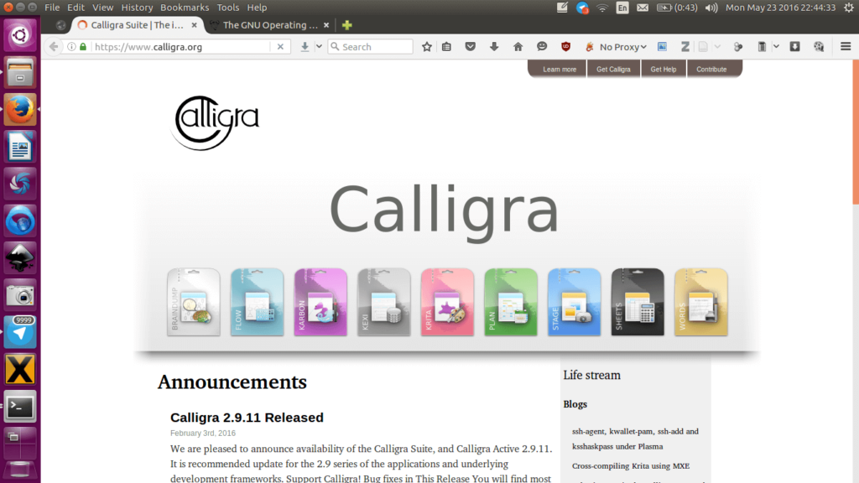Screen dimensions: 859x483
Task: Open the Stage application tile
Action: pos(574,302)
